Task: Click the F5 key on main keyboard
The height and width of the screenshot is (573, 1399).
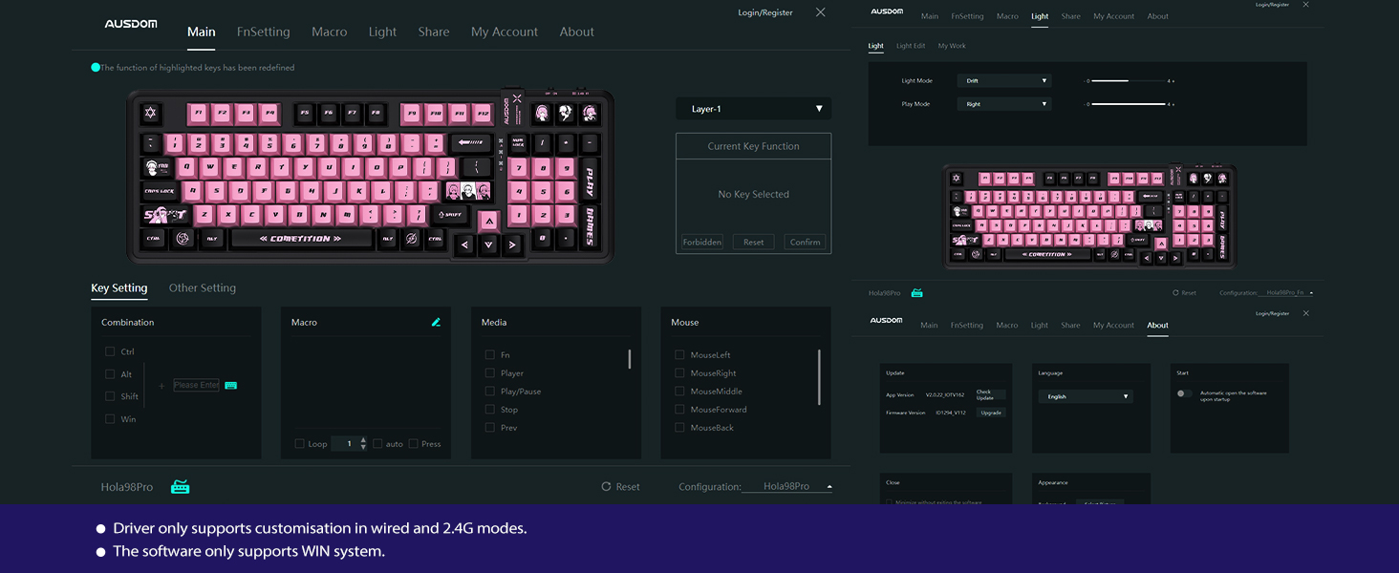Action: point(305,114)
